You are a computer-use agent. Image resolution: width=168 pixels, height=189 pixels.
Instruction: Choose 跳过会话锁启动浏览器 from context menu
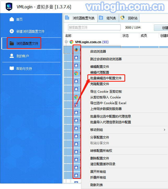coord(106,59)
